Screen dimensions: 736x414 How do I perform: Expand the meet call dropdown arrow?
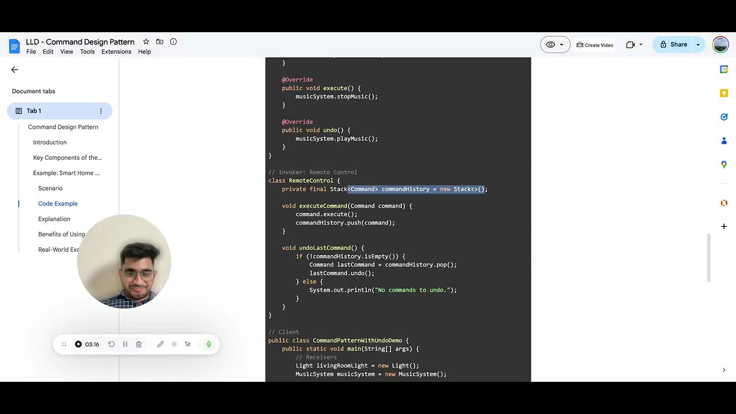641,45
